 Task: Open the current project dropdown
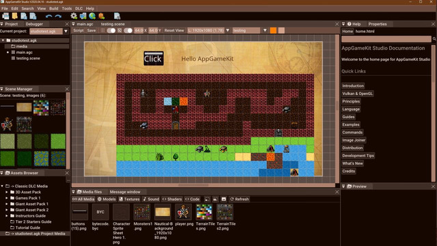point(66,31)
